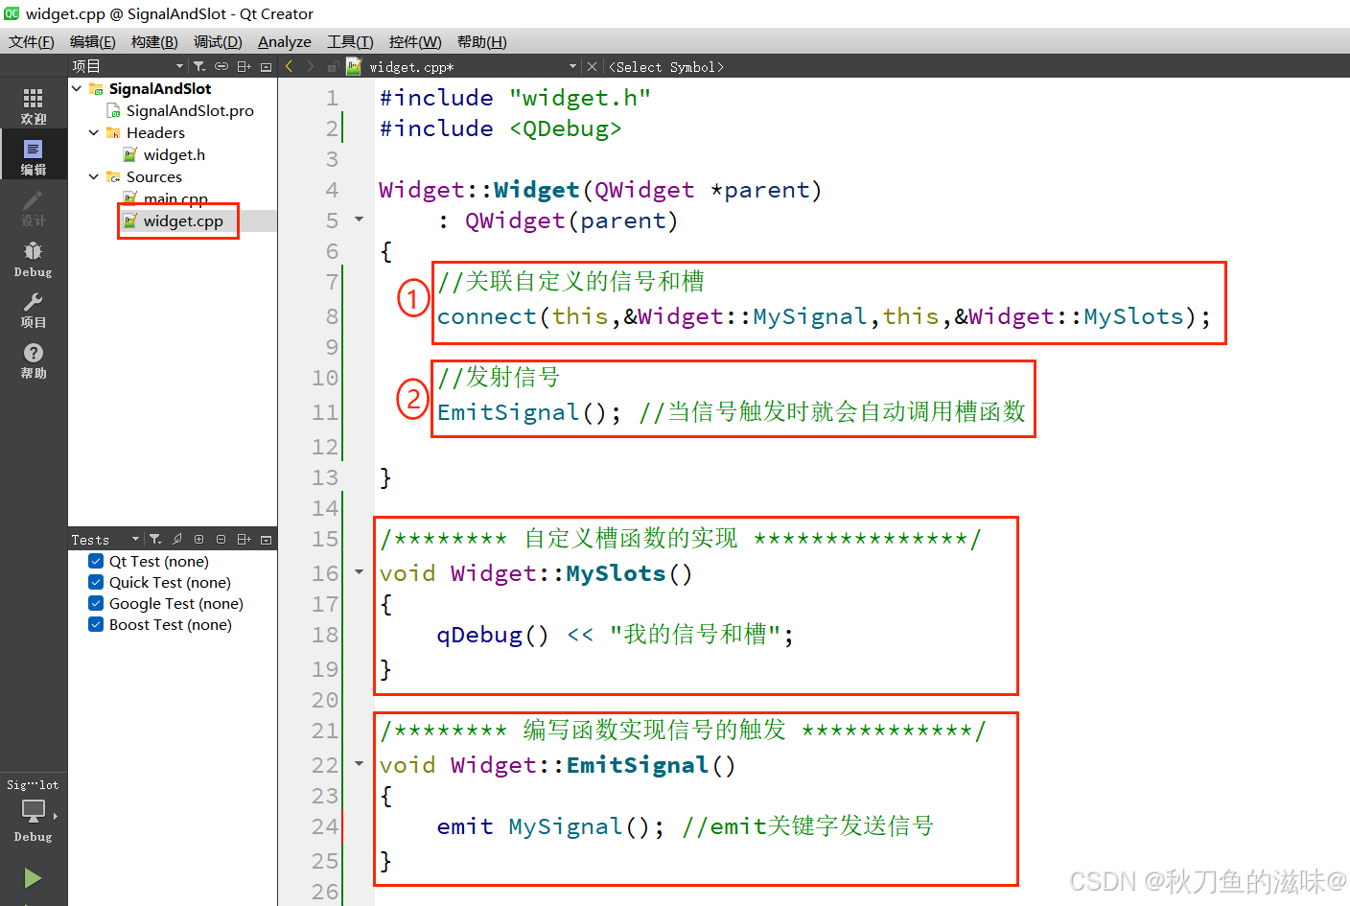This screenshot has height=906, width=1350.
Task: Toggle the Qt Test checkbox
Action: [96, 561]
